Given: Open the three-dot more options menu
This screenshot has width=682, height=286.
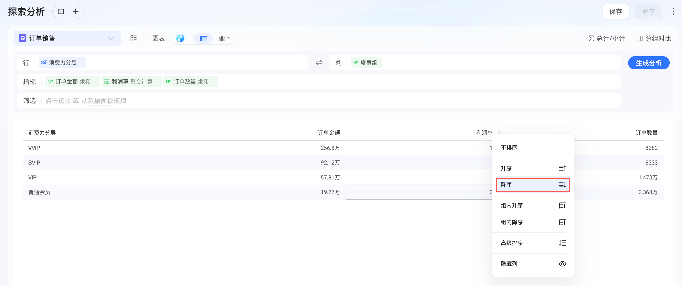Looking at the screenshot, I should pos(673,11).
